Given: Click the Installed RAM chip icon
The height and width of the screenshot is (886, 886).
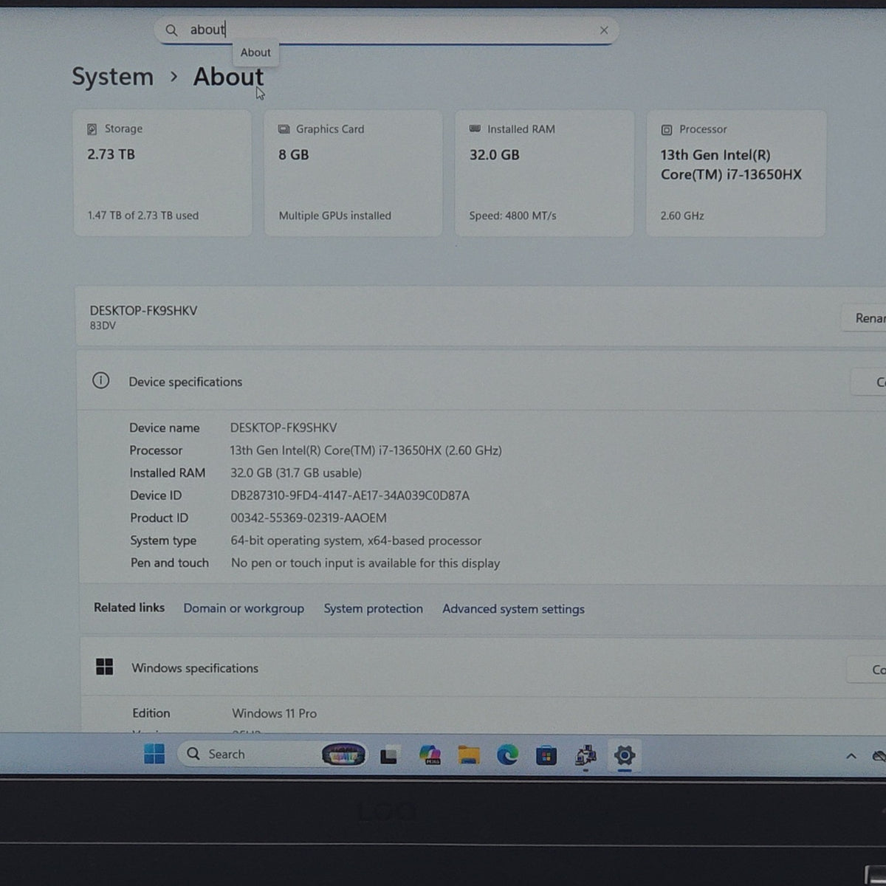Looking at the screenshot, I should pyautogui.click(x=475, y=128).
